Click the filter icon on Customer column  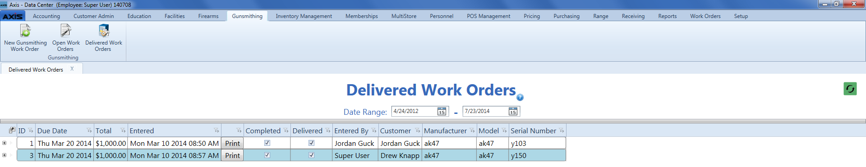pos(417,131)
